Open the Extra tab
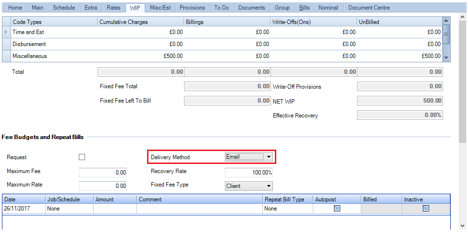This screenshot has width=468, height=233. [91, 8]
